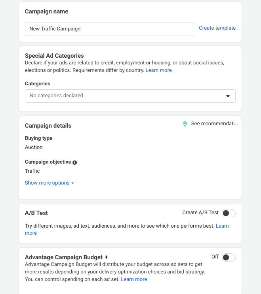Click the sparkle icon beside Advantage Campaign Budget
261x294 pixels.
(x=107, y=257)
